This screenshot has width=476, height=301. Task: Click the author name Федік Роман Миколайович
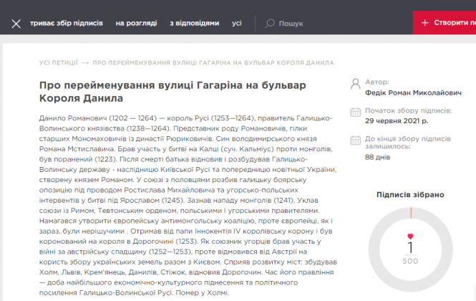[402, 93]
